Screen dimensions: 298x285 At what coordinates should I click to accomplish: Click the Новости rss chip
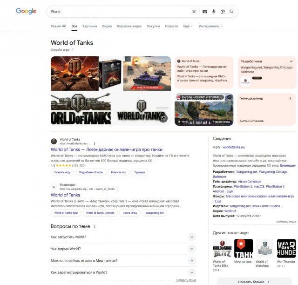[x=118, y=172]
